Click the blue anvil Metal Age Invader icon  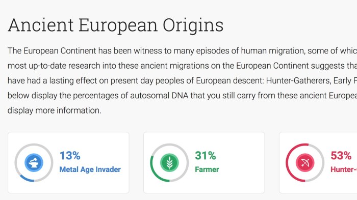[x=34, y=163]
